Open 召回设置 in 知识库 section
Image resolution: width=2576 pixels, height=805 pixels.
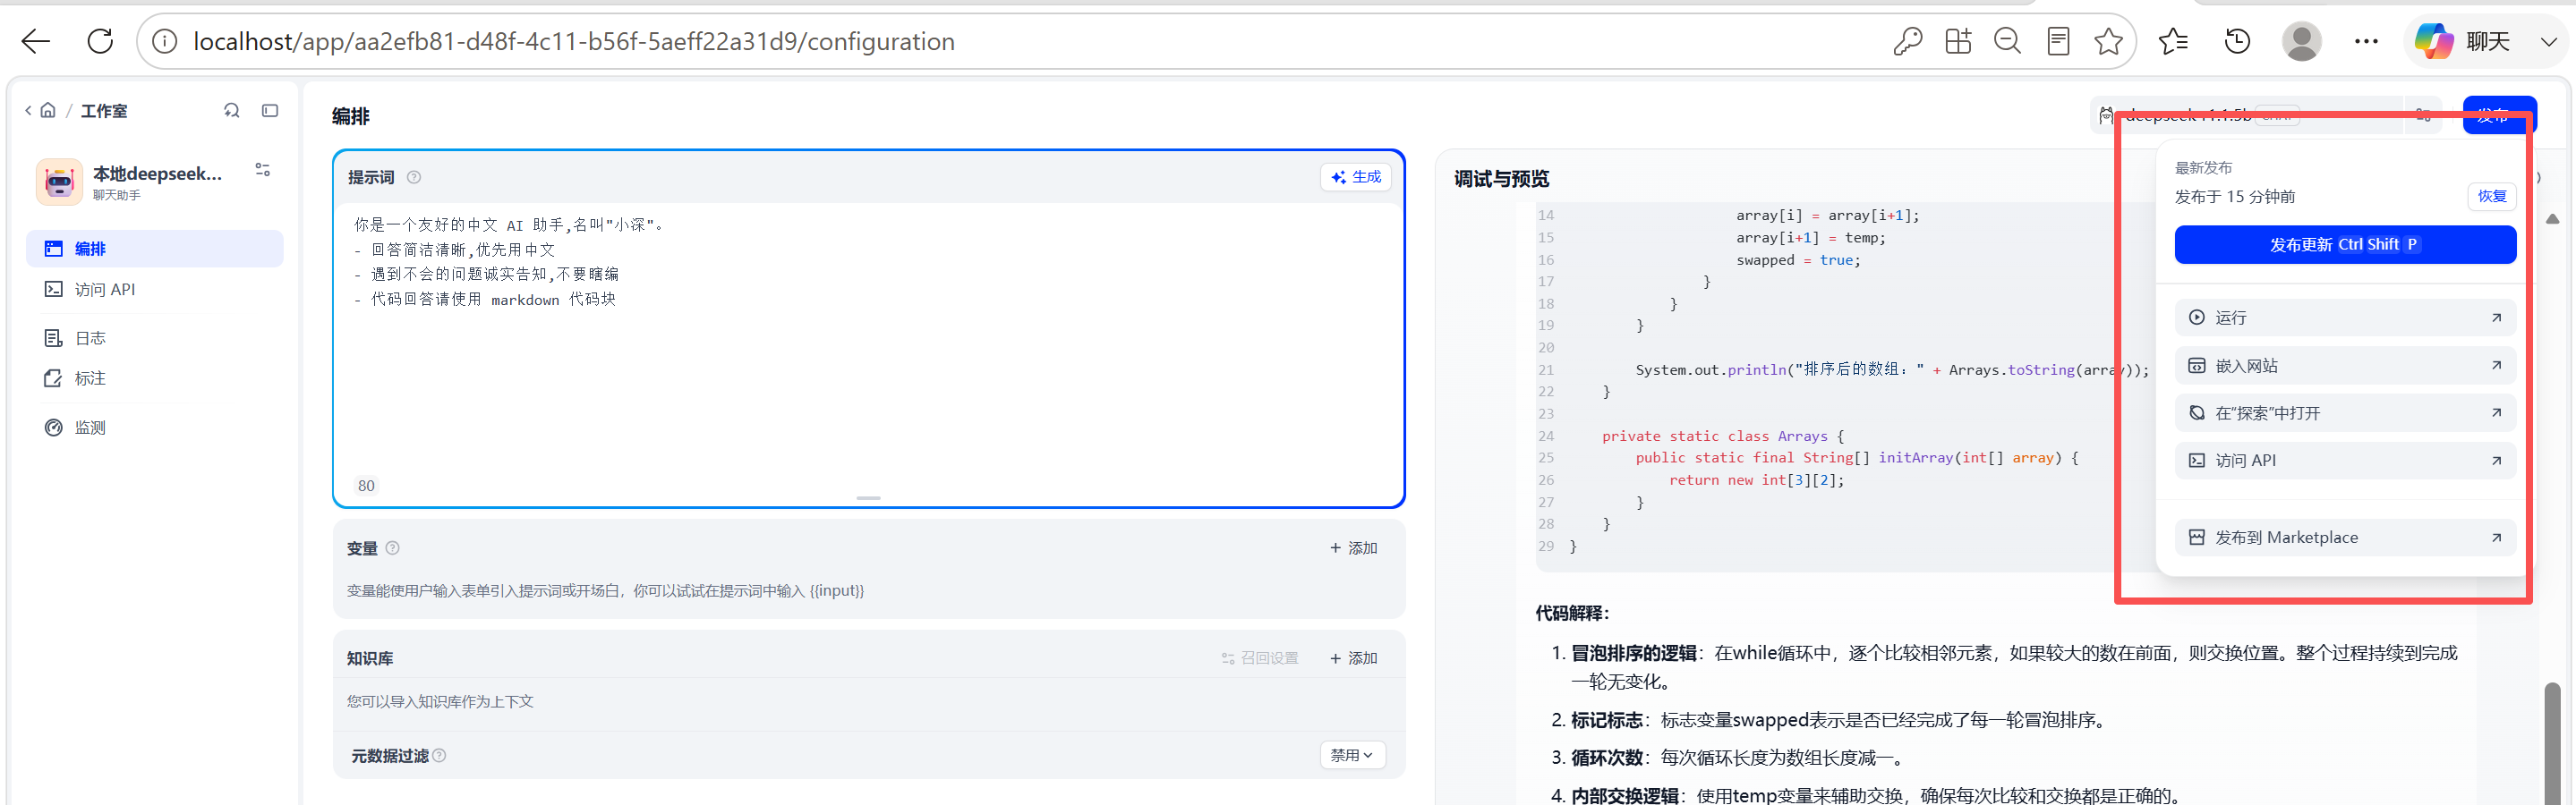[x=1260, y=658]
